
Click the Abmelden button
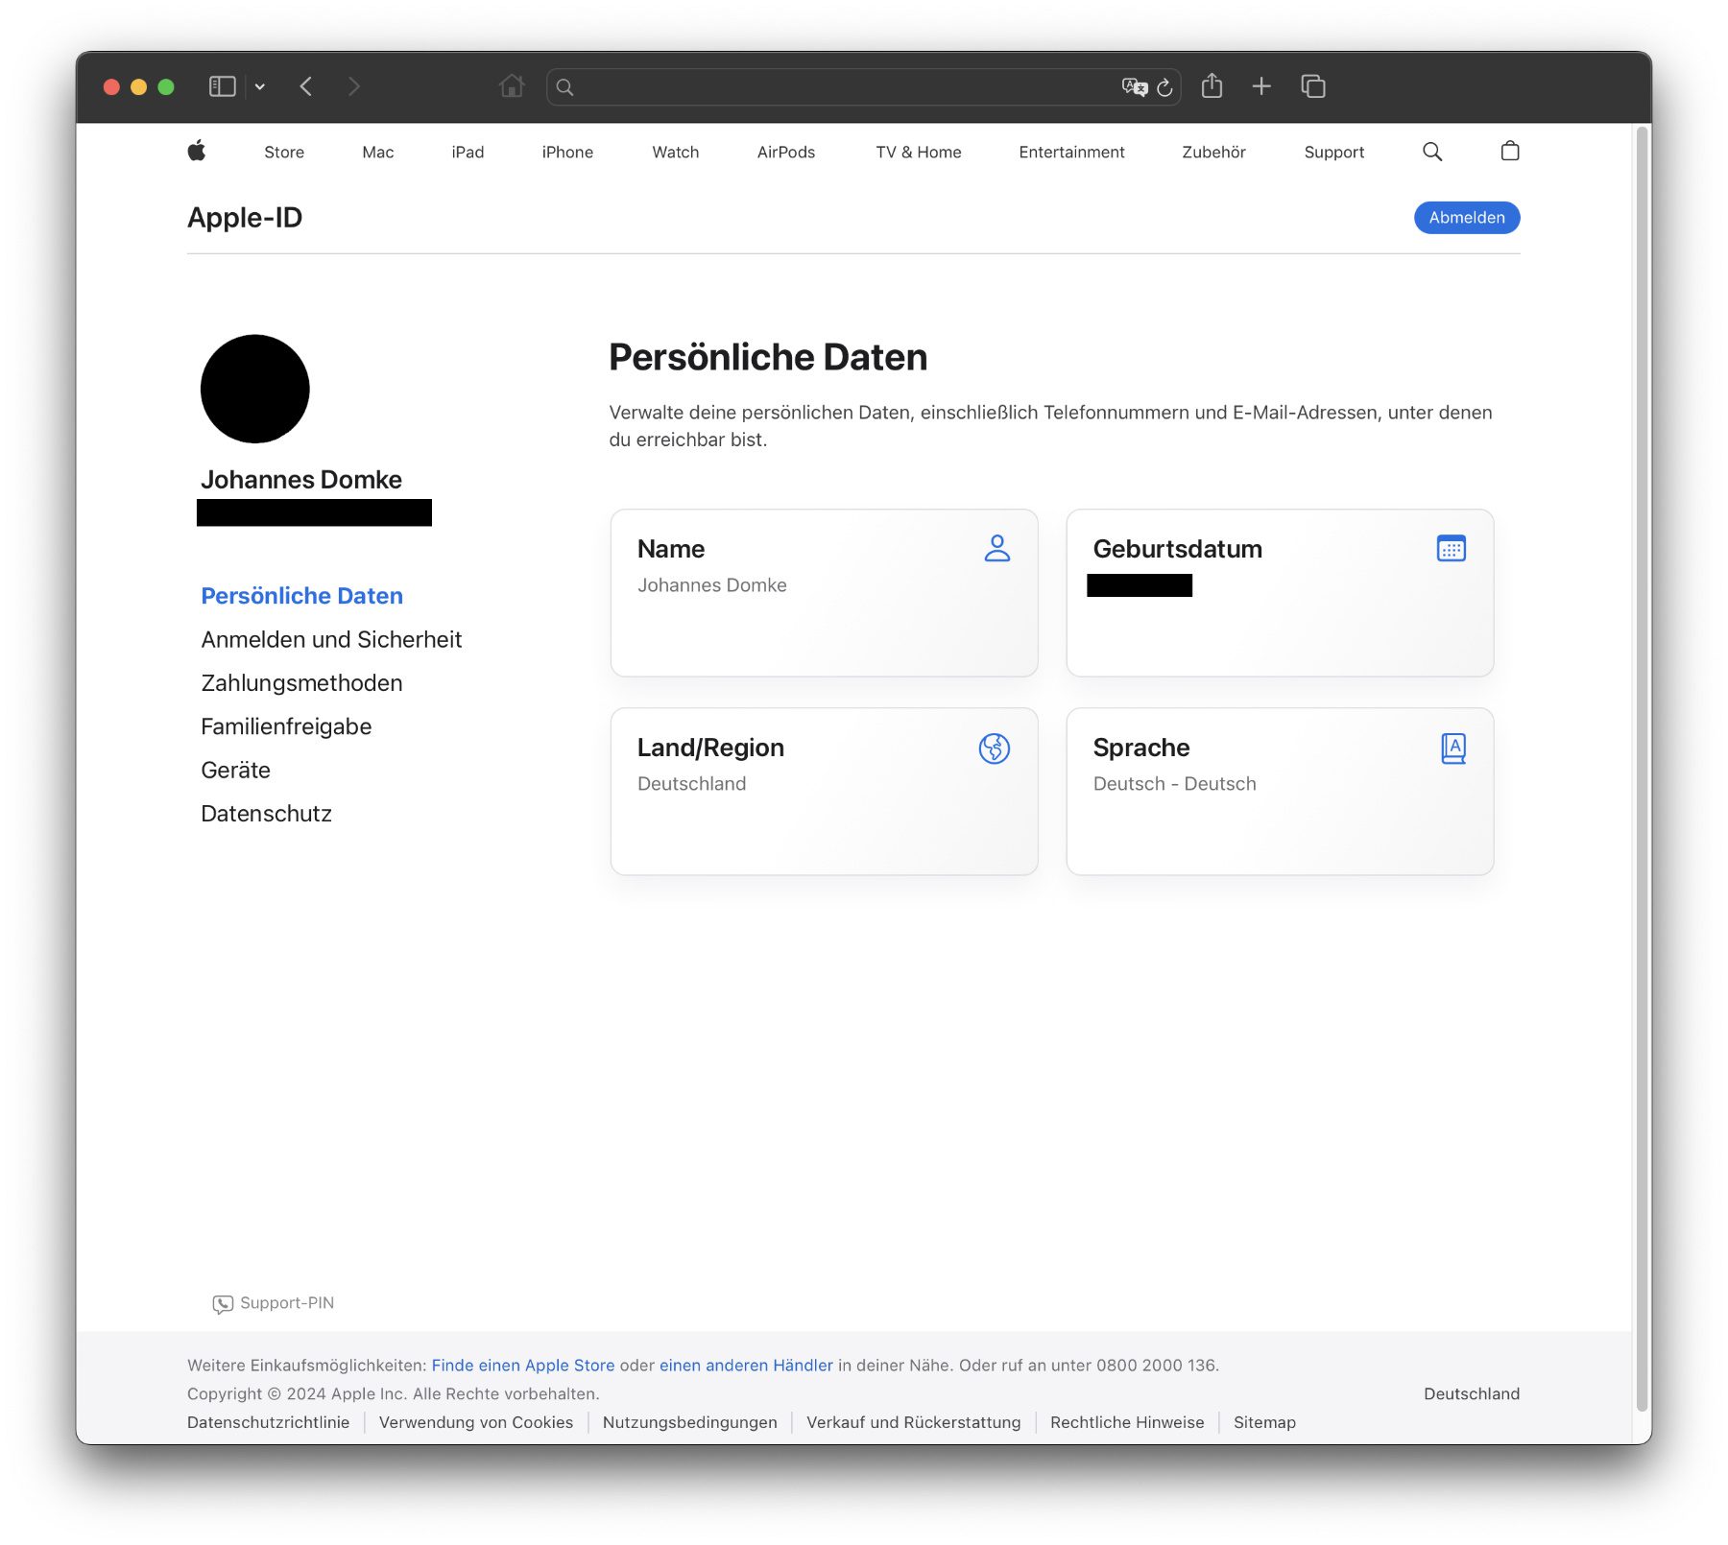pos(1466,218)
